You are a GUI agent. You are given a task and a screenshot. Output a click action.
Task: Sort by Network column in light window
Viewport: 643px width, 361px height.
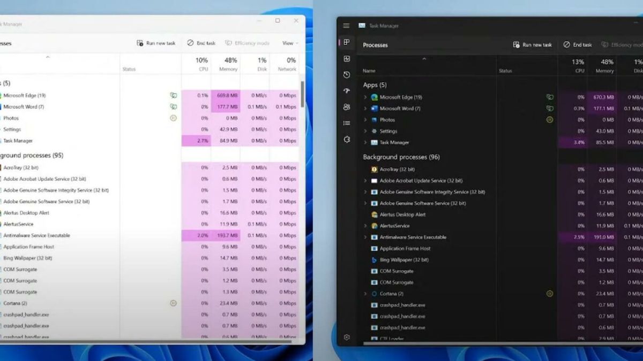tap(285, 64)
